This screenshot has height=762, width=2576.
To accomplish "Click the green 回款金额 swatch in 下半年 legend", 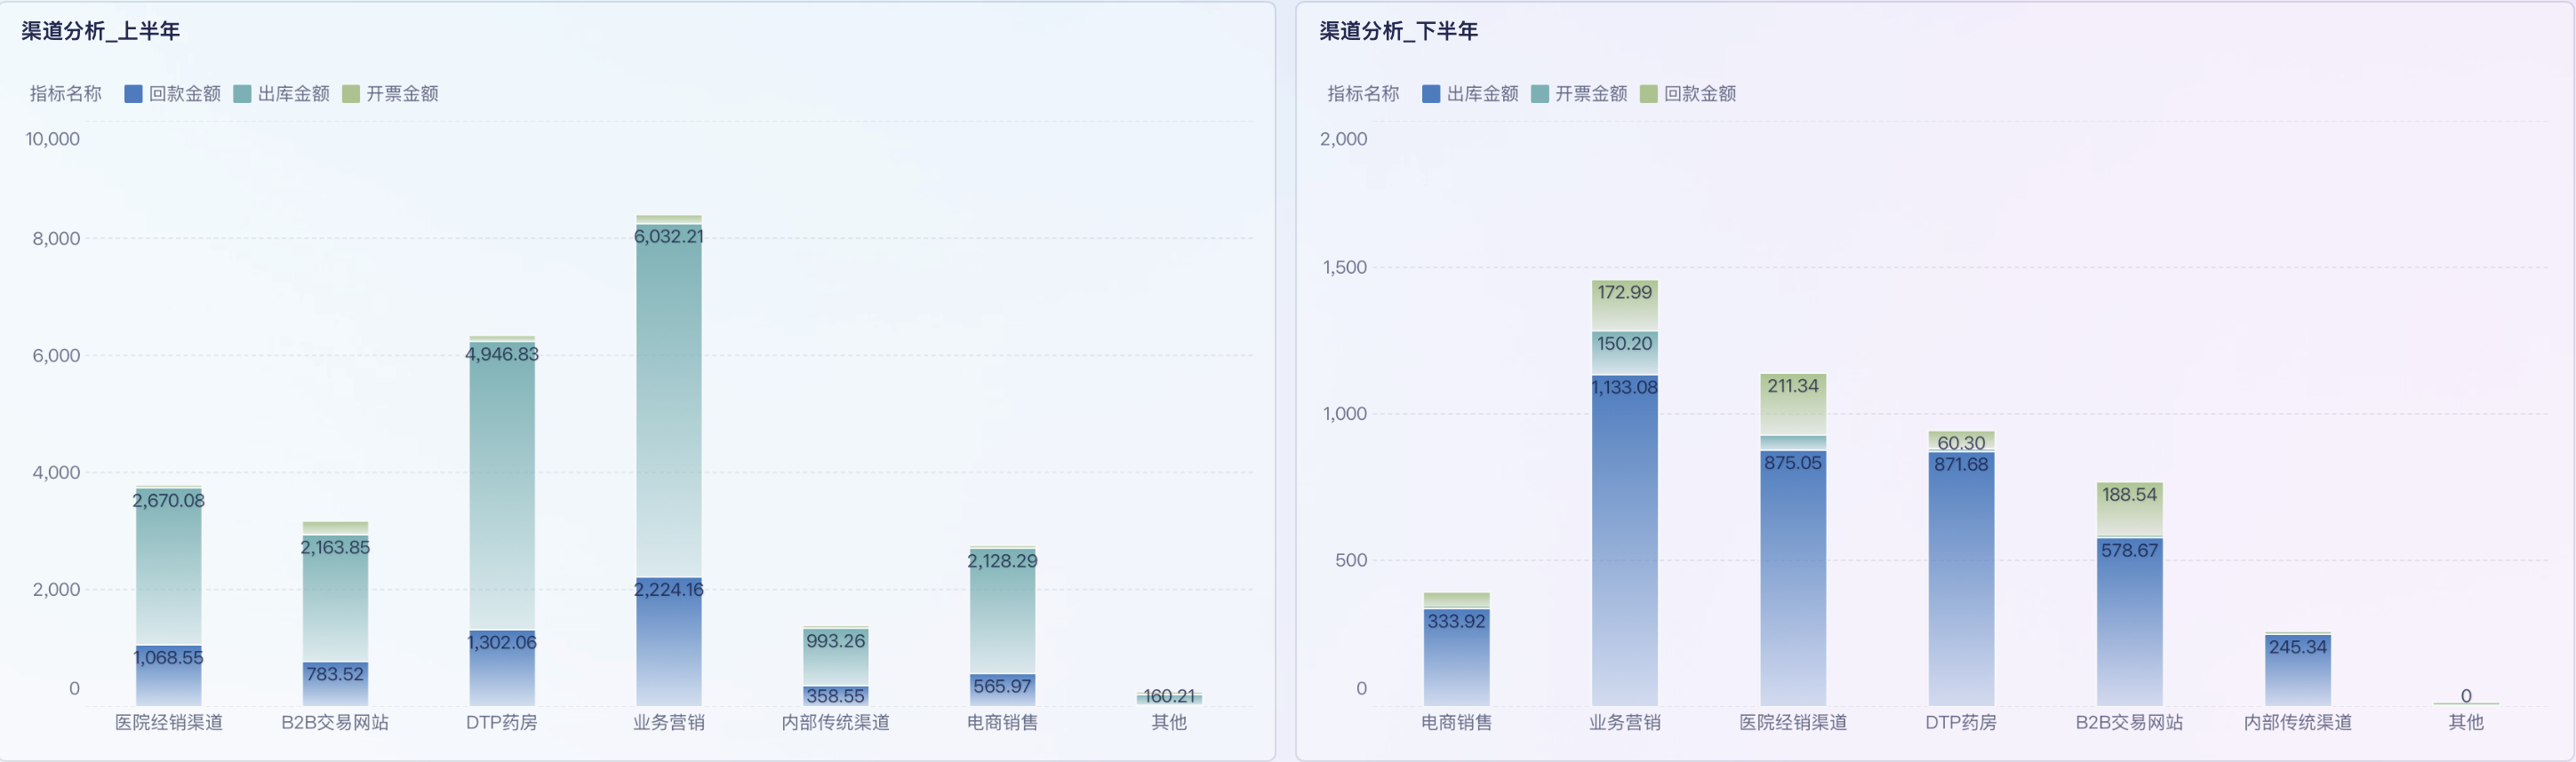I will 1649,94.
